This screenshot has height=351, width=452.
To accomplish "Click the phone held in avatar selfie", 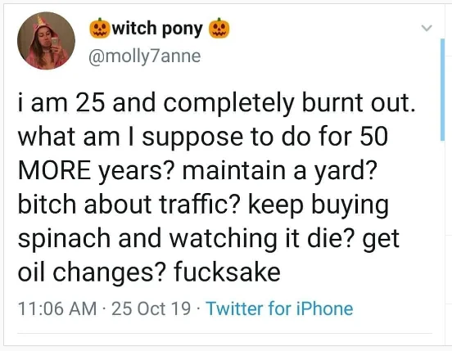I will click(55, 43).
